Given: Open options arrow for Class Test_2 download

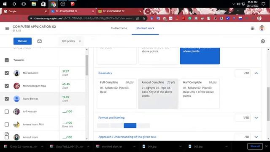Looking at the screenshot, I should (88, 147).
